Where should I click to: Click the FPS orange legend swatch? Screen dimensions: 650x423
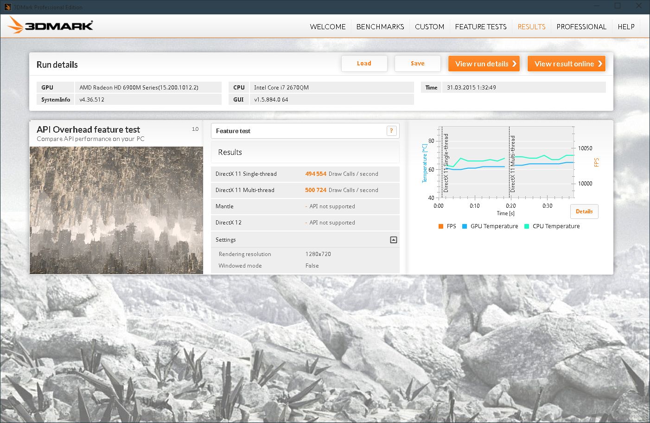pos(440,226)
